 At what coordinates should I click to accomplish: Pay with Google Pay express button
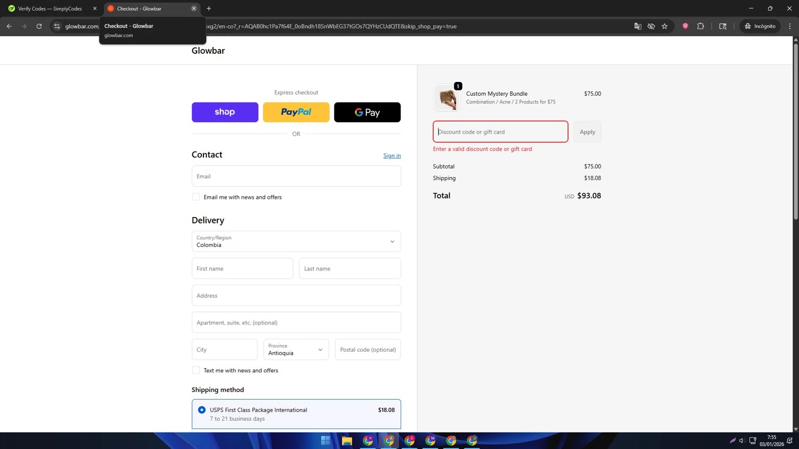coord(368,112)
